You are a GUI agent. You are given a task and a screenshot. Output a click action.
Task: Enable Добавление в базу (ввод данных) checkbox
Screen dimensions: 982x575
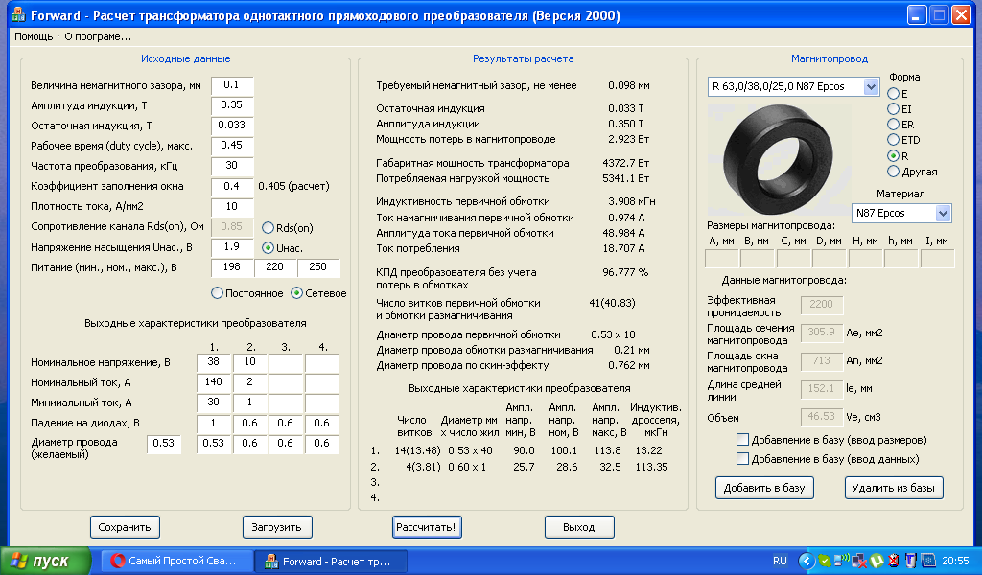click(743, 459)
